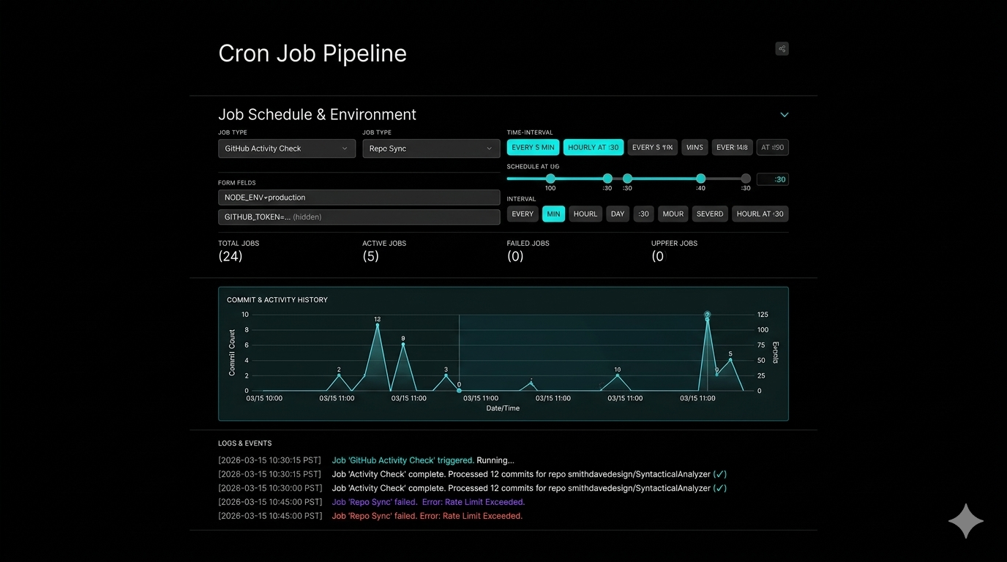Click the hidden GITHUB_TOKEN form field
1007x562 pixels.
tap(359, 217)
